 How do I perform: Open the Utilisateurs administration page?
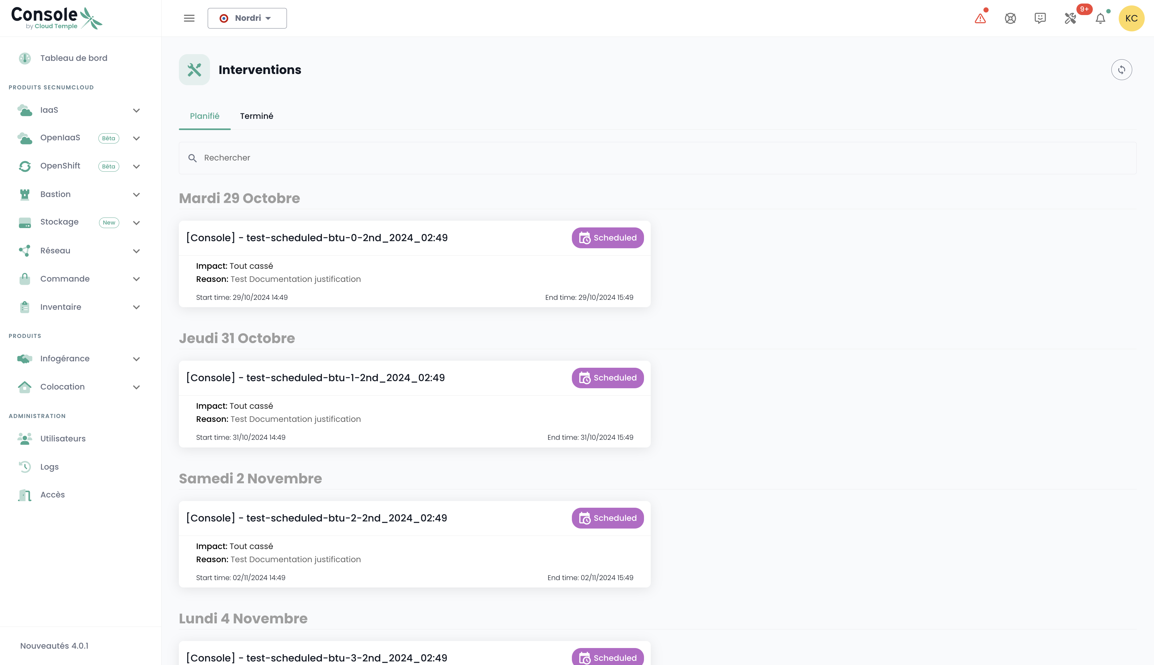pos(63,439)
